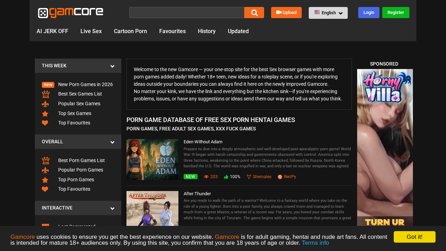Open the Ren'Py engine tag
Image resolution: width=446 pixels, height=251 pixels.
290,177
